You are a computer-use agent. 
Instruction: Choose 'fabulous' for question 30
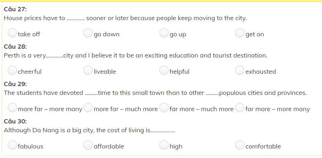pos(12,145)
